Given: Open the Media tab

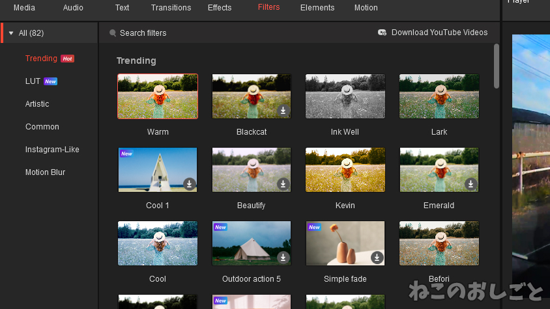Looking at the screenshot, I should (24, 8).
